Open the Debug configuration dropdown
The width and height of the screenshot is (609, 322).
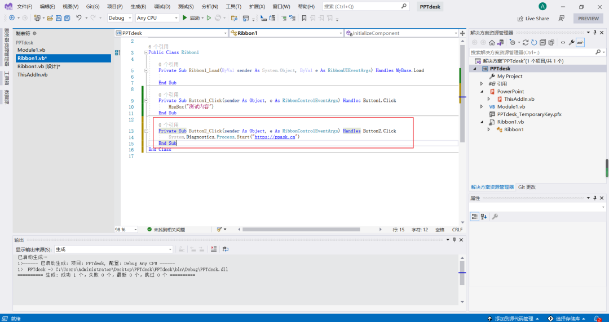[120, 18]
